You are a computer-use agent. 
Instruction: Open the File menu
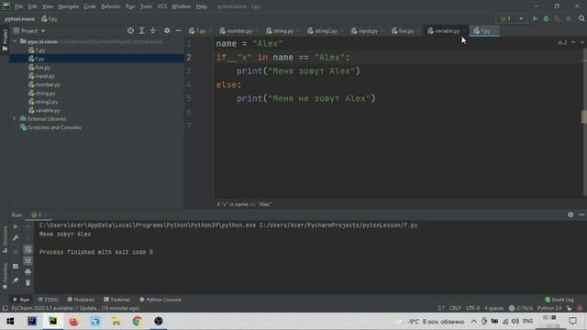(x=18, y=6)
